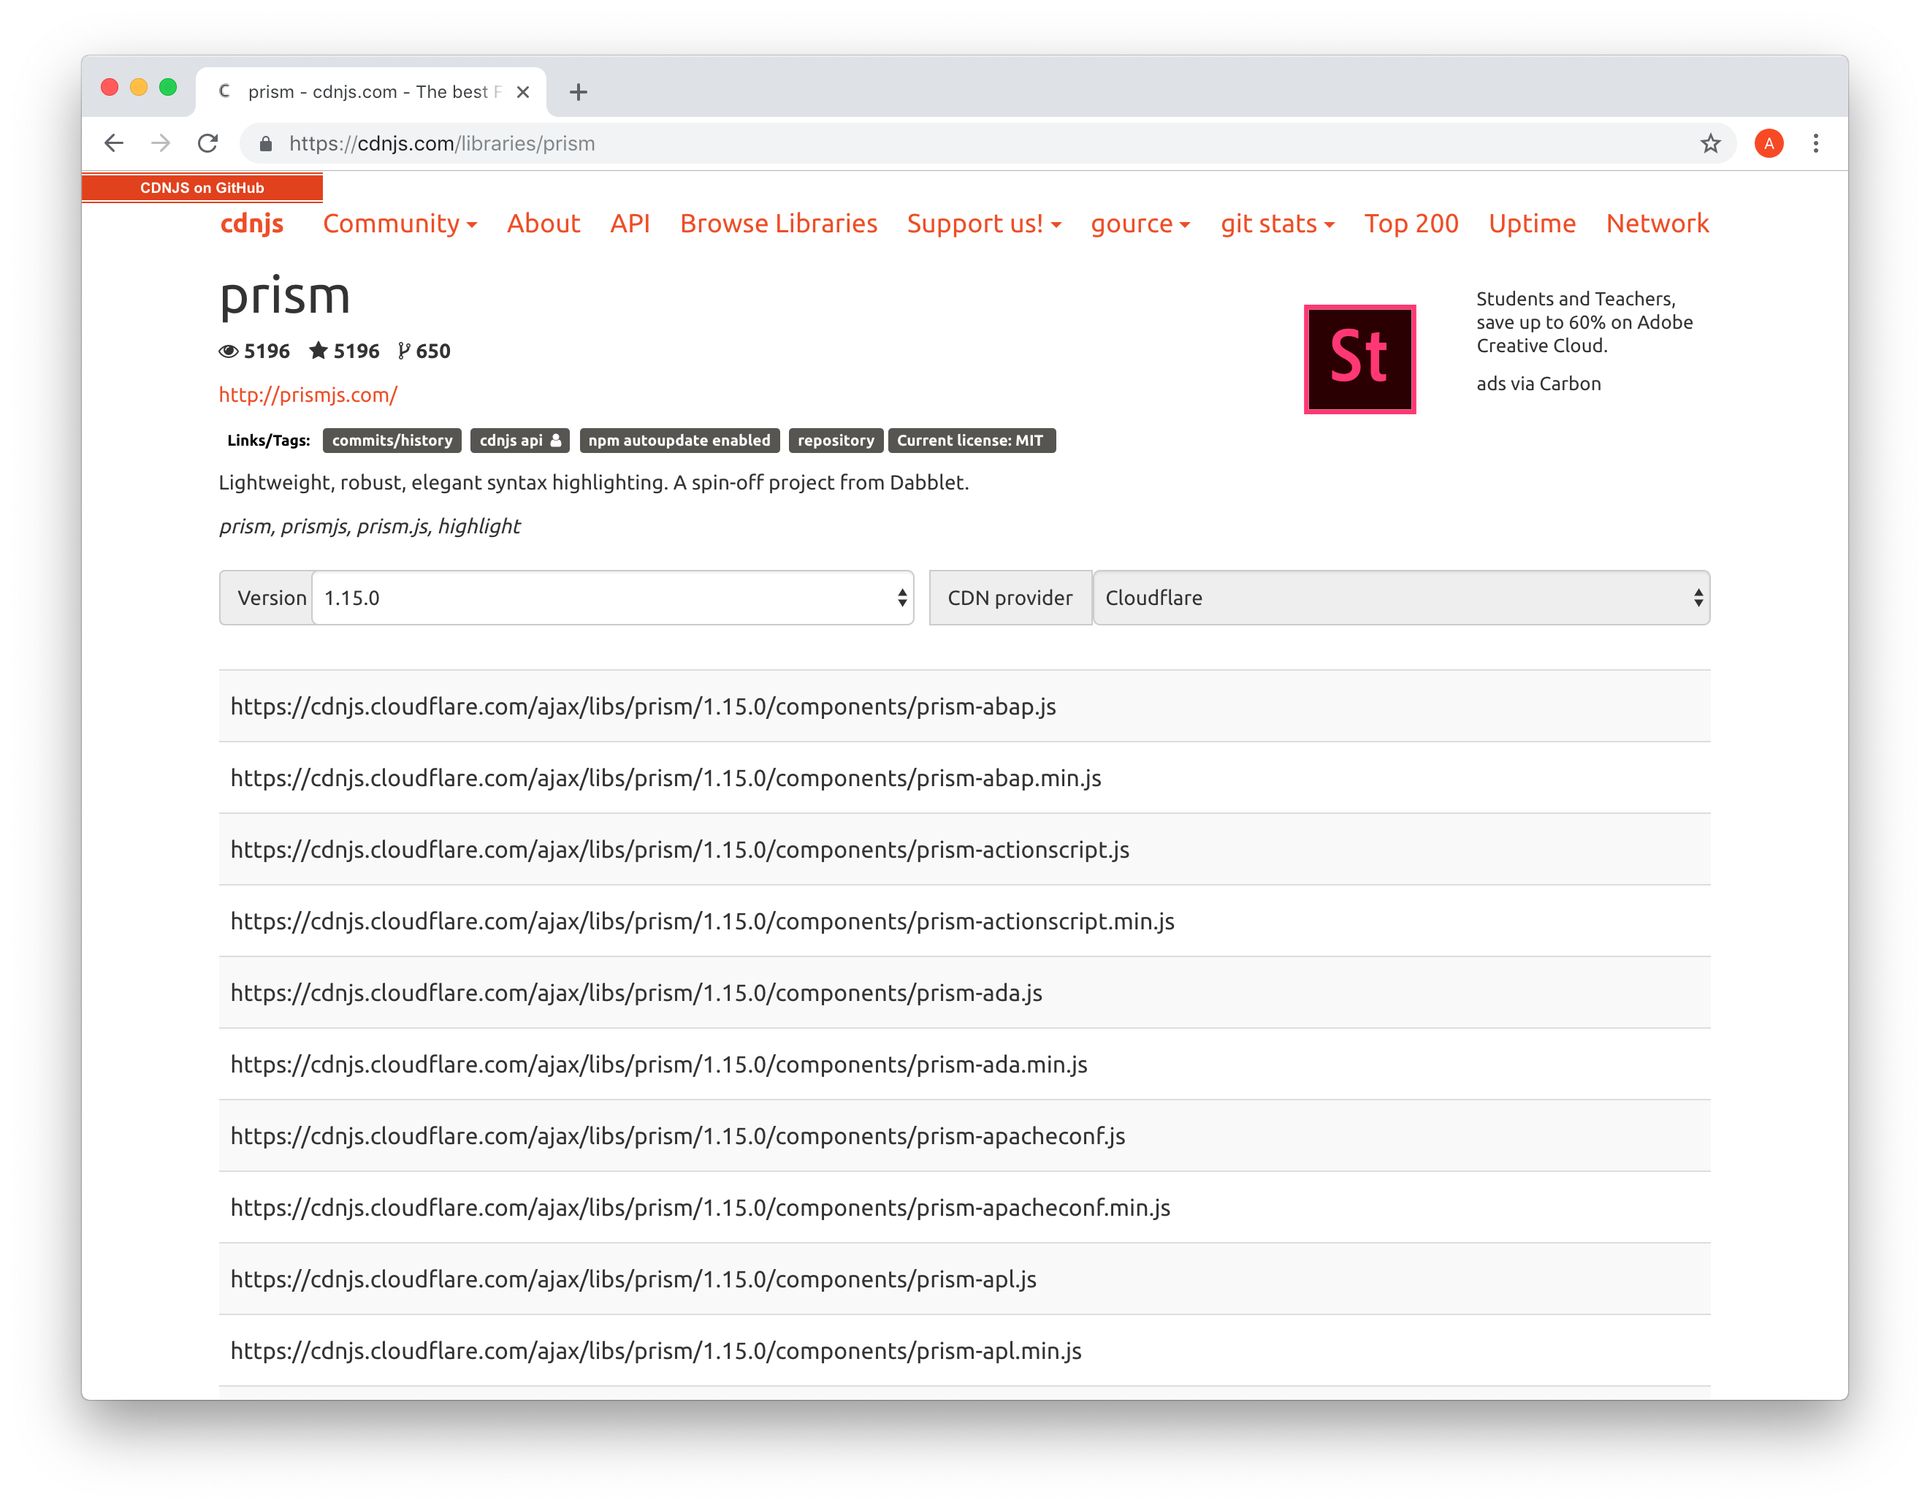The height and width of the screenshot is (1508, 1930).
Task: Click the fork count icon
Action: pyautogui.click(x=403, y=351)
